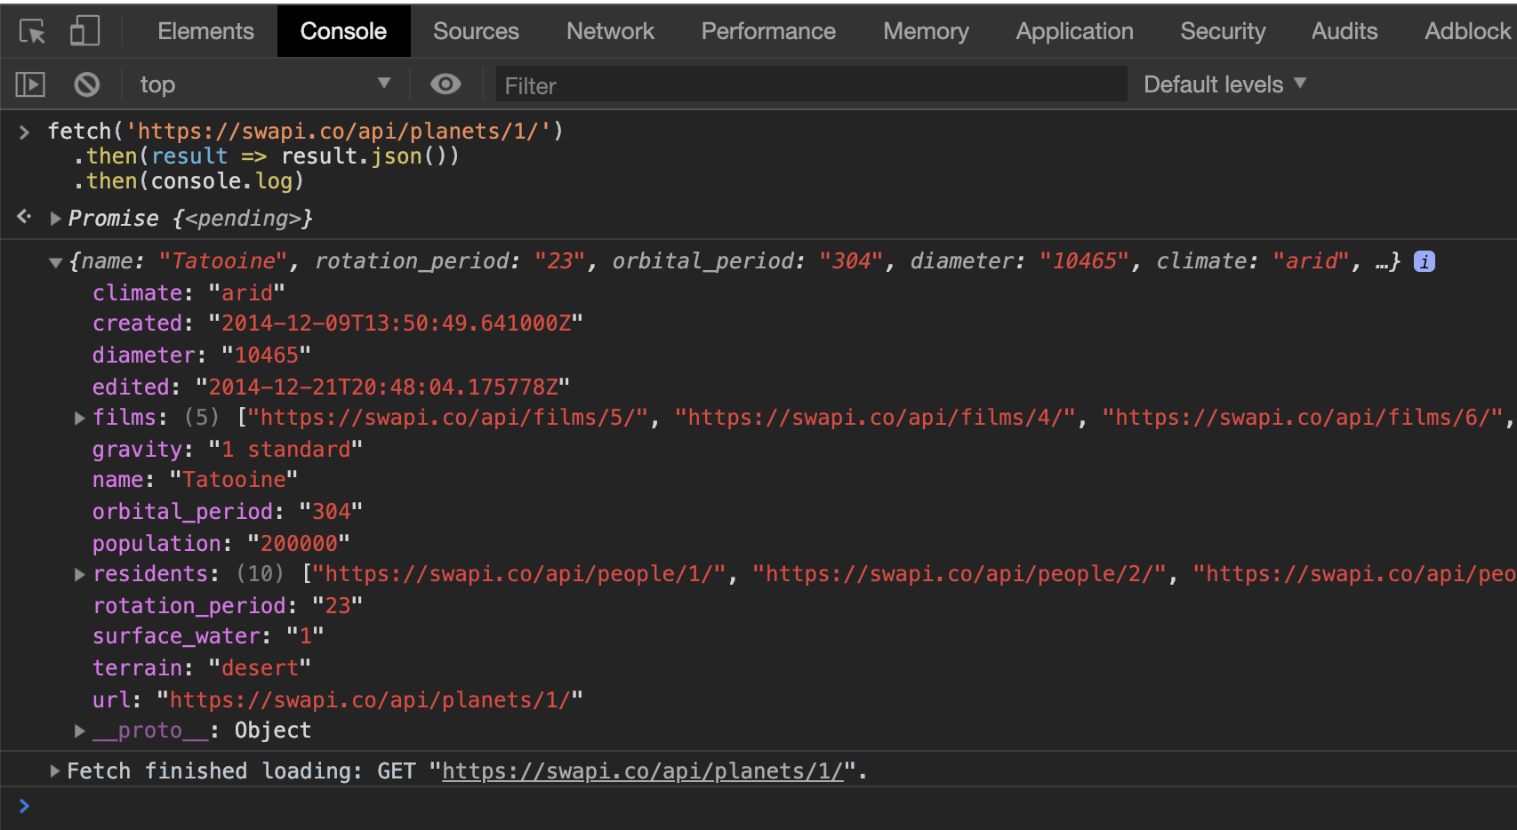The image size is (1517, 830).
Task: Open the Audits tab
Action: [x=1344, y=31]
